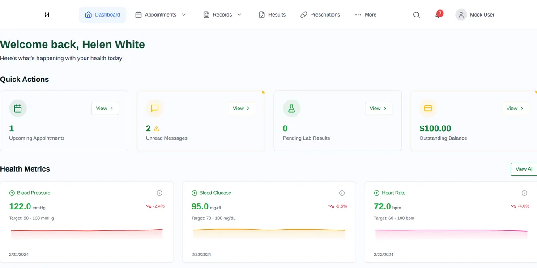Viewport: 537px width, 268px height.
Task: Click the three-dots More icon
Action: point(358,15)
